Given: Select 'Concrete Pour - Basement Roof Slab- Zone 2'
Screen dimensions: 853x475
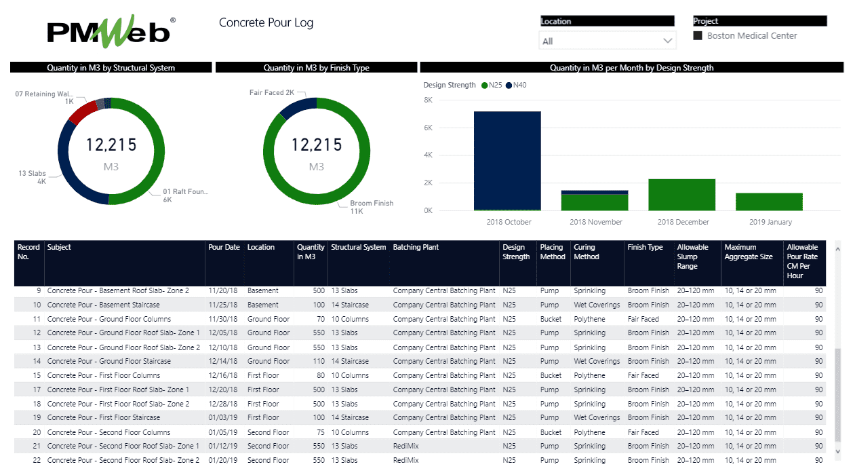Looking at the screenshot, I should pos(118,290).
